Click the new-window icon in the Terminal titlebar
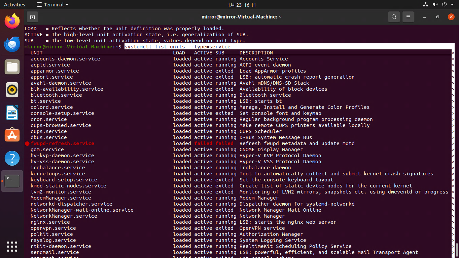This screenshot has height=258, width=459. [32, 16]
